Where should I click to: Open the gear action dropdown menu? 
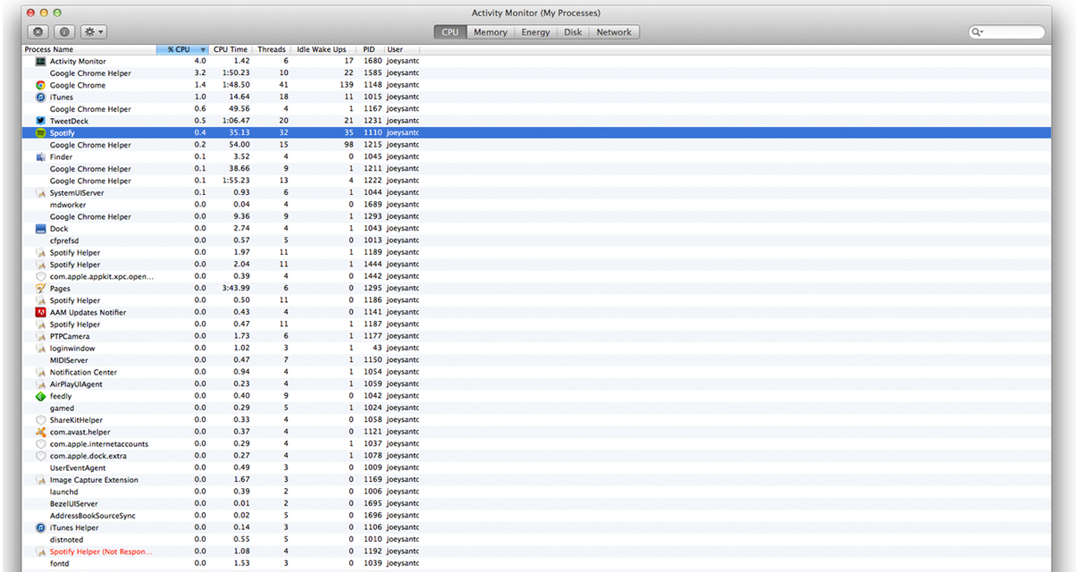[x=94, y=32]
